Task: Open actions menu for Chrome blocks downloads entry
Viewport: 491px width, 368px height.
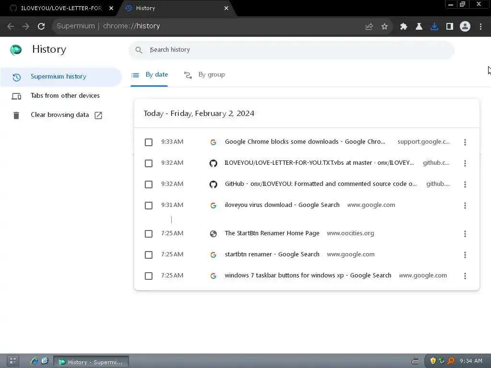Action: [465, 142]
